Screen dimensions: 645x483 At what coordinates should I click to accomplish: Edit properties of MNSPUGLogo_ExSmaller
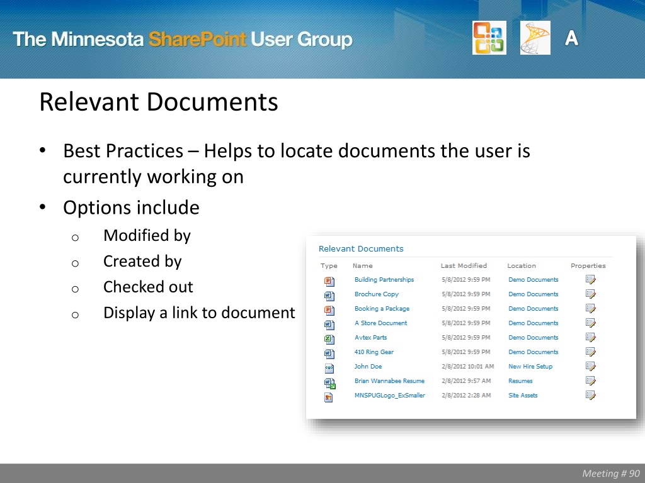[x=590, y=396]
